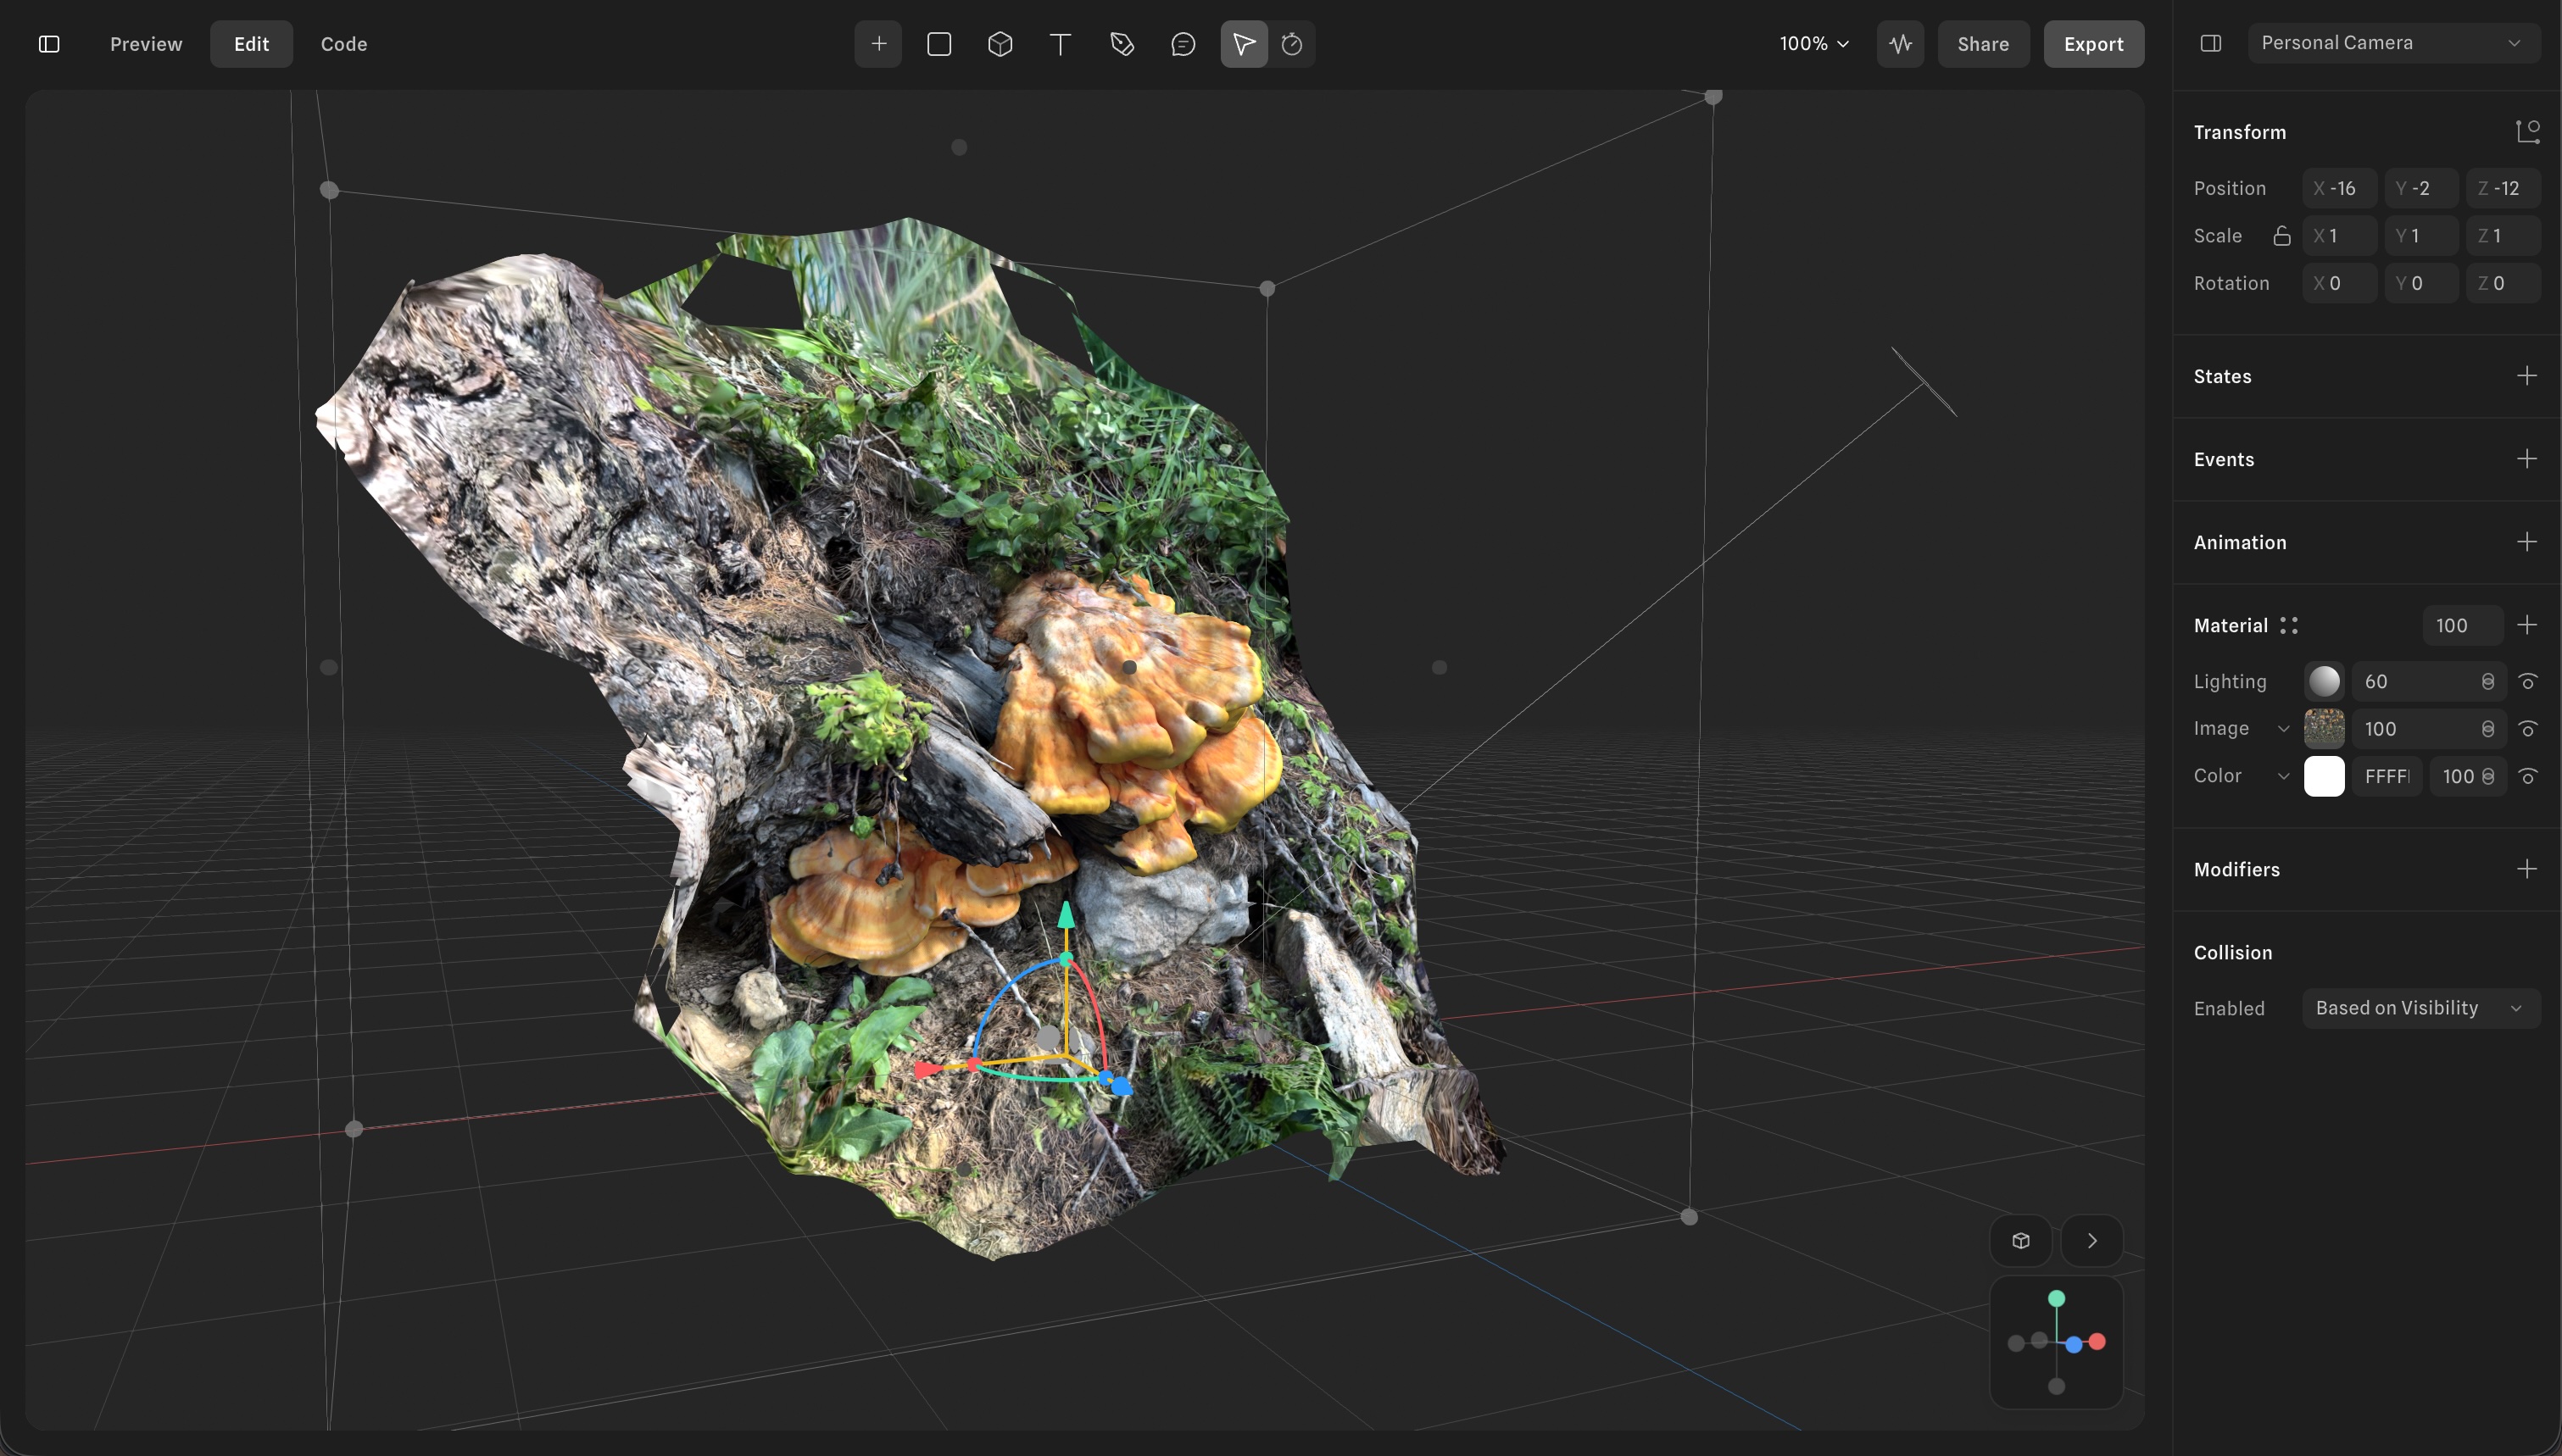The height and width of the screenshot is (1456, 2562).
Task: Edit the Rotation Y field
Action: point(2421,283)
